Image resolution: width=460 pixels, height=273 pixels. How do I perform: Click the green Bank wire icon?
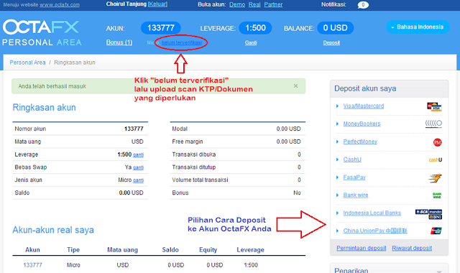tap(437, 195)
